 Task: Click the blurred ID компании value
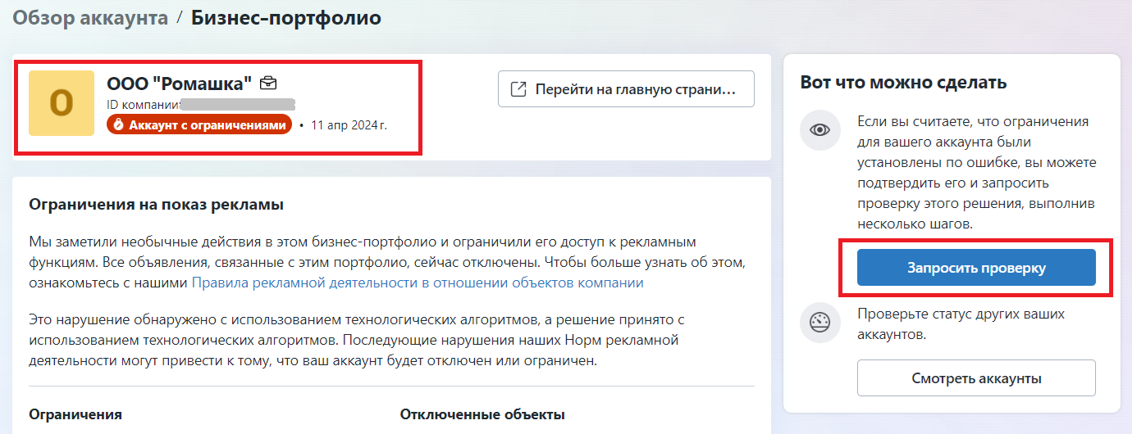click(x=237, y=104)
